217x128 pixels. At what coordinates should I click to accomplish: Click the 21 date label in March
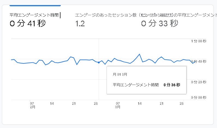click(161, 103)
